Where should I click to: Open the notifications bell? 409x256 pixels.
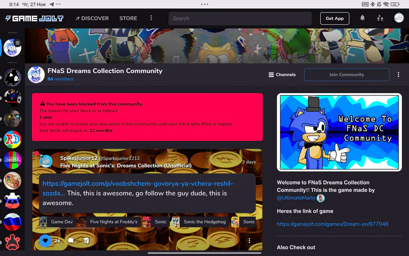coord(362,18)
